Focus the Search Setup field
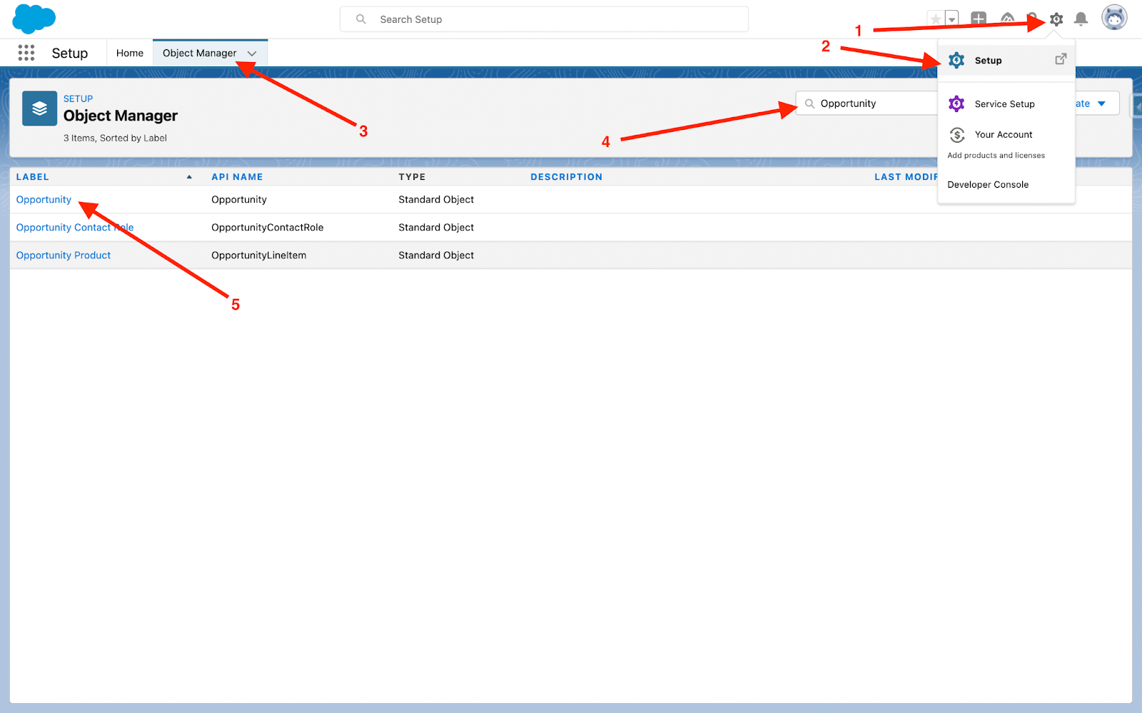This screenshot has height=713, width=1142. click(x=544, y=19)
